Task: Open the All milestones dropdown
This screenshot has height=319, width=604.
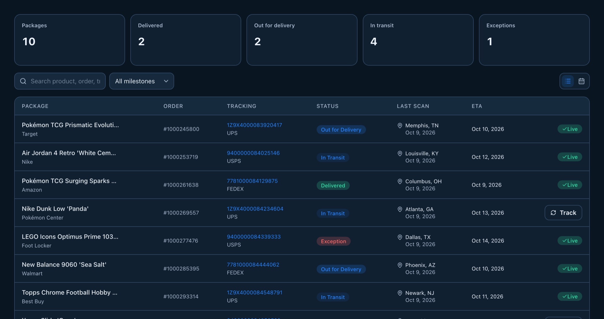Action: click(142, 81)
